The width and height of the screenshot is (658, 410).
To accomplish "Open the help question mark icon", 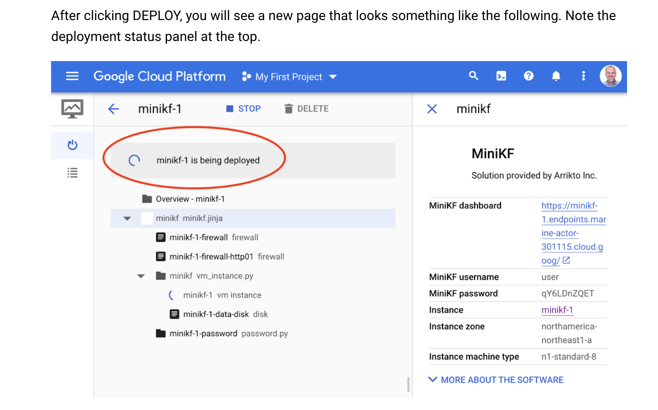I will tap(529, 76).
